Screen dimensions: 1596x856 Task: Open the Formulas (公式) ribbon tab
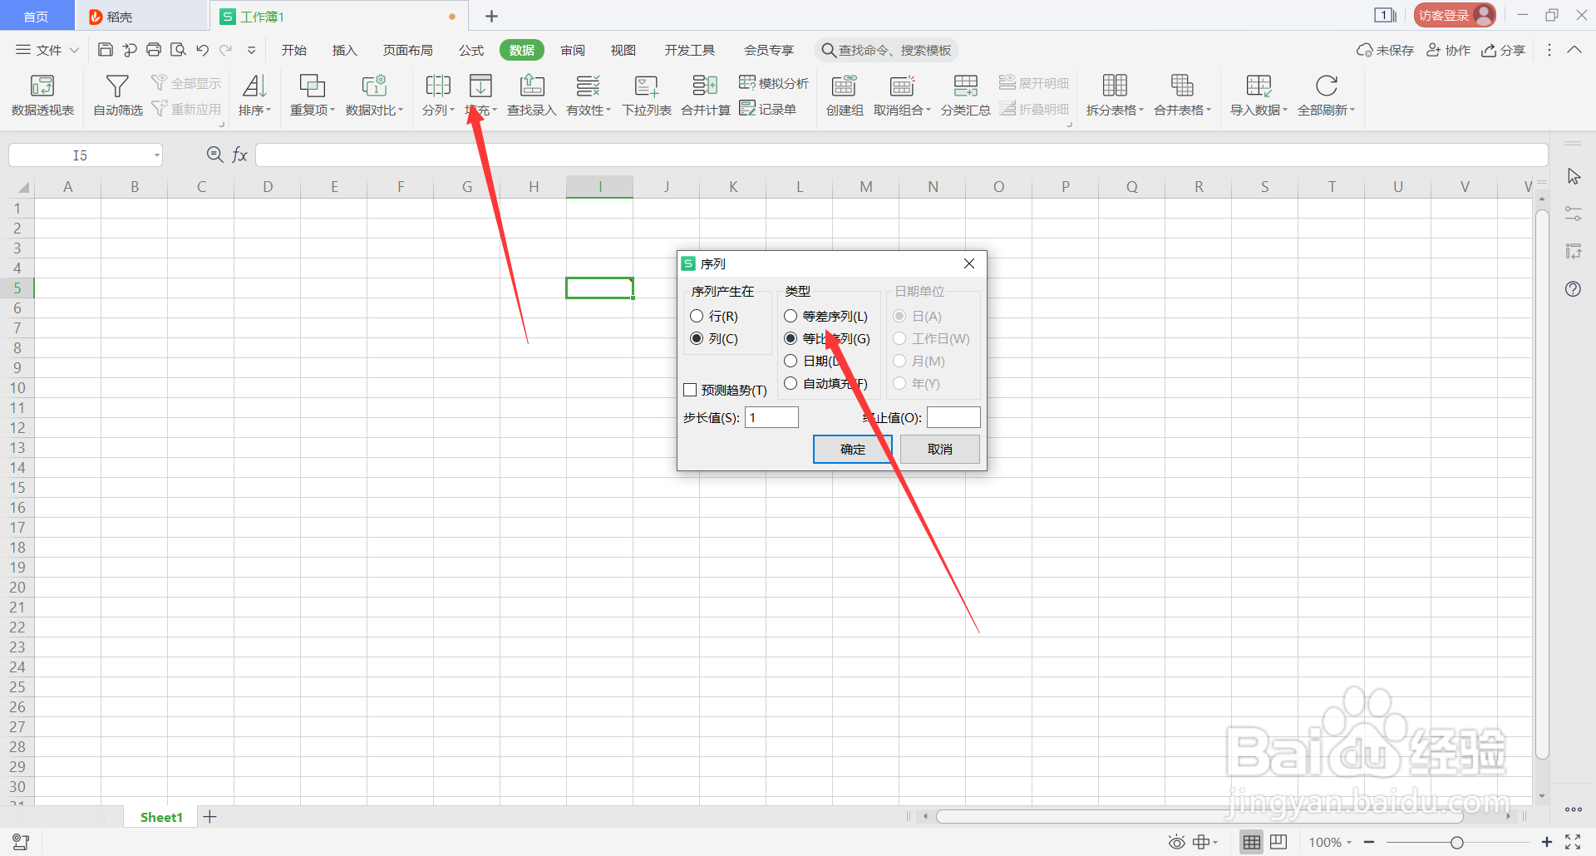[471, 50]
